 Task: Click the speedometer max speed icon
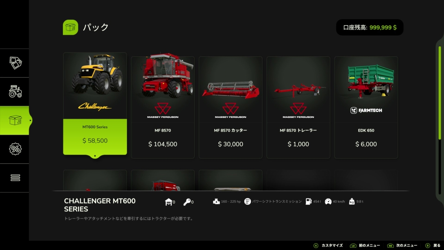328,201
